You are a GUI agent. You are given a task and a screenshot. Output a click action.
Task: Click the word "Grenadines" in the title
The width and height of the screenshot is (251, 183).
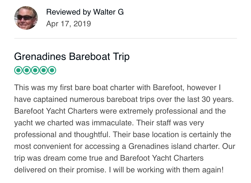[x=40, y=57]
